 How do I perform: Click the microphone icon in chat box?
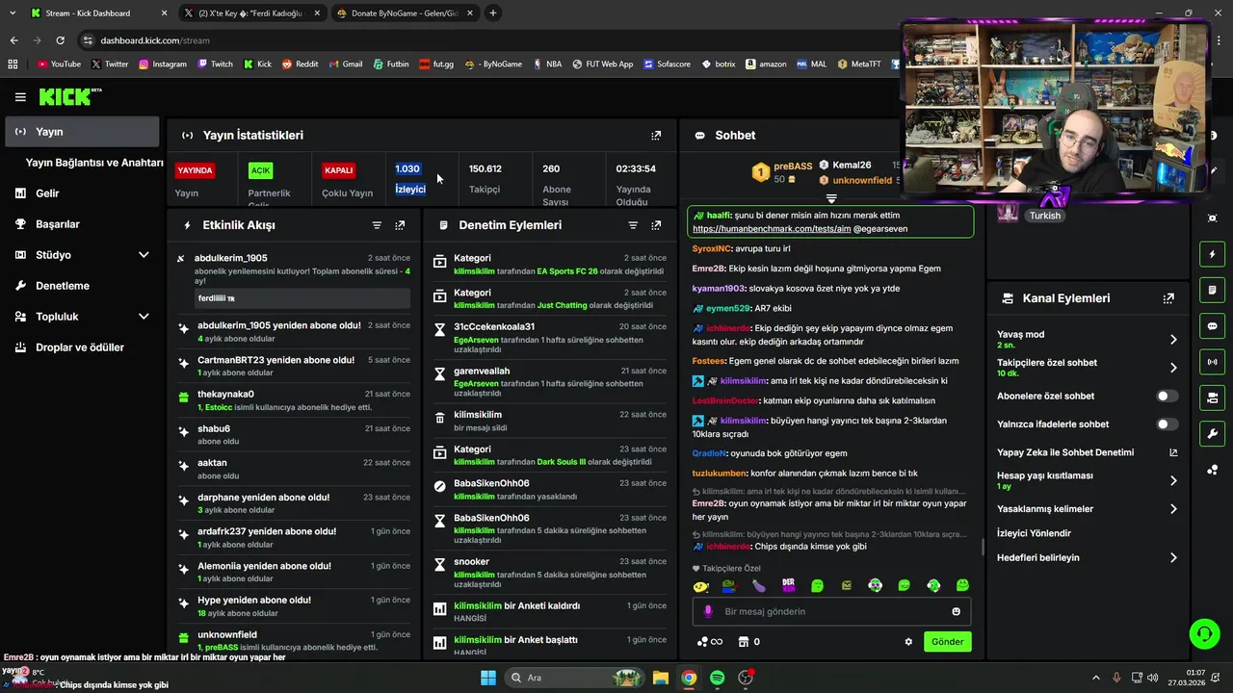coord(708,611)
